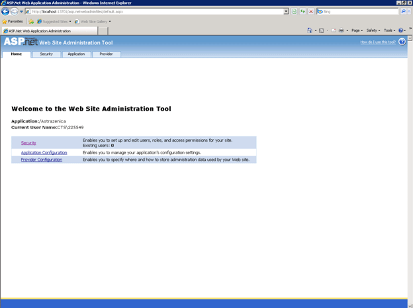Viewport: 413px width, 308px height.
Task: Click the round help question mark icon in header
Action: point(402,42)
